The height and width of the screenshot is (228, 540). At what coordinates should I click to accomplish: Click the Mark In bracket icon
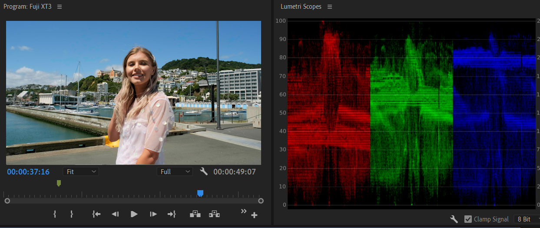coord(55,214)
